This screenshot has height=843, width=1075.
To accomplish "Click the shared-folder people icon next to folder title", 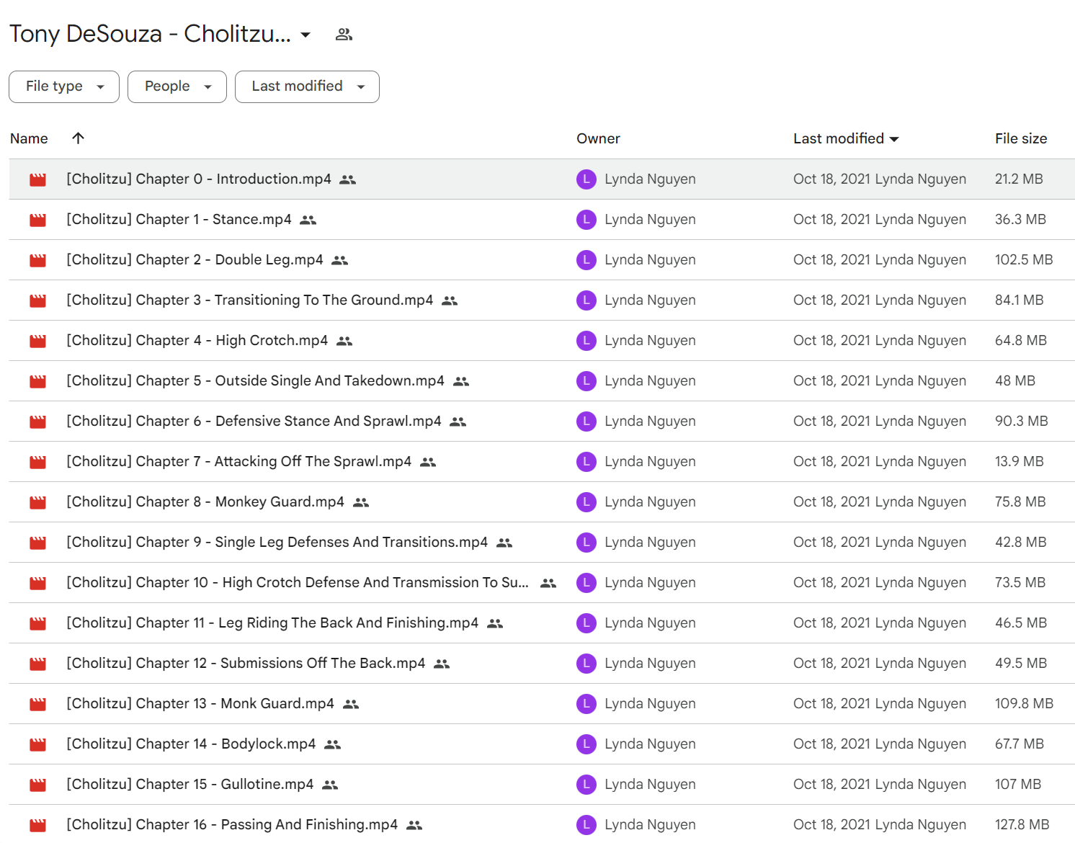I will 344,35.
